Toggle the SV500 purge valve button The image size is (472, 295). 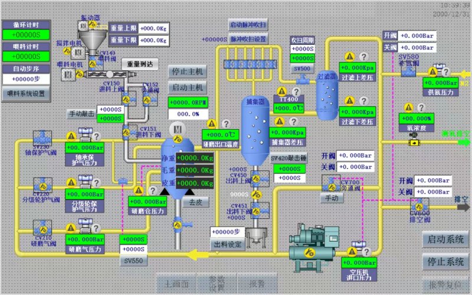pos(302,69)
